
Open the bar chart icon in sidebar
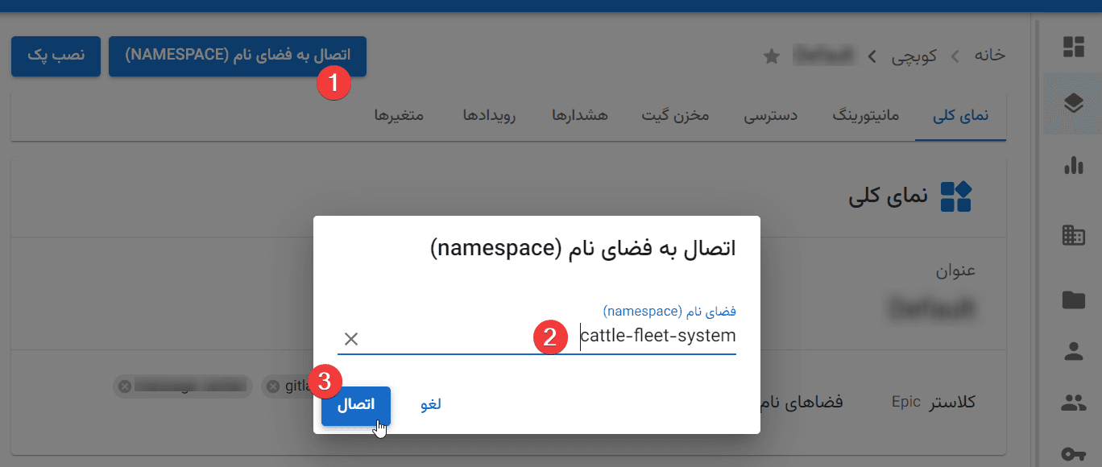[1073, 165]
